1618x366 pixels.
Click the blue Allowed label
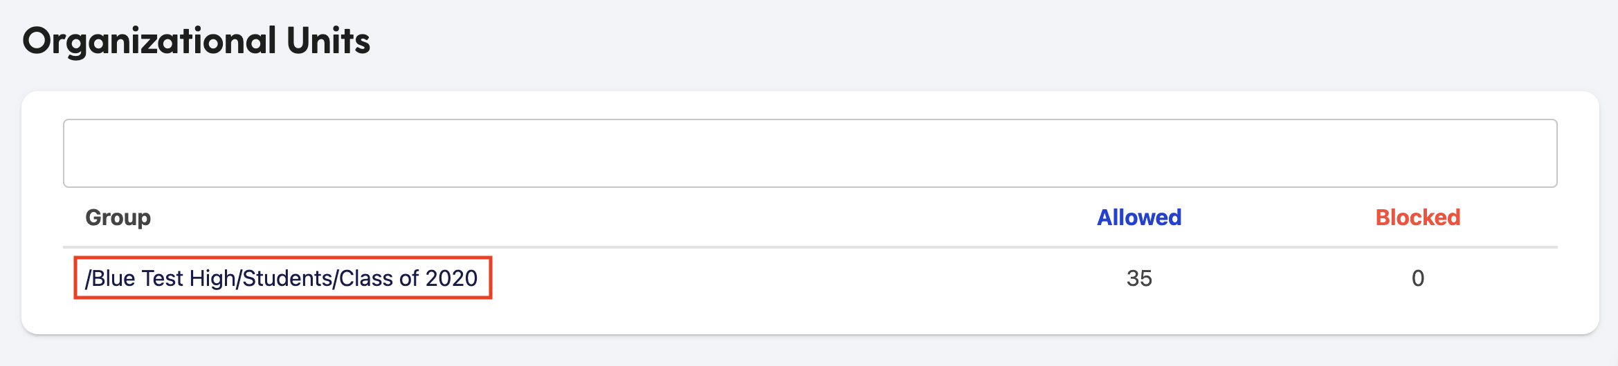pyautogui.click(x=1139, y=218)
